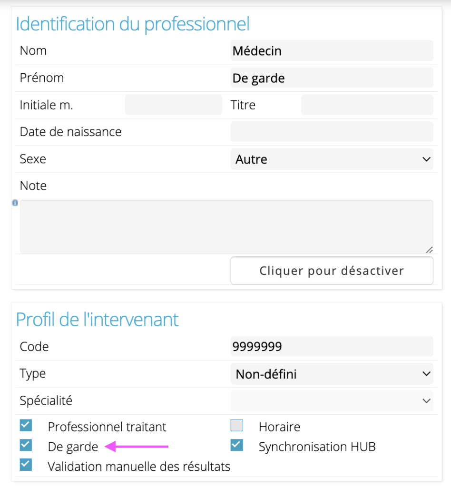
Task: Click the Profil de l'intervenant heading
Action: coord(97,320)
